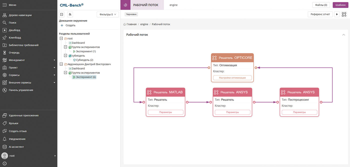350x167 pixels.
Task: Open Библиотека требований in sidebar
Action: tap(23, 45)
